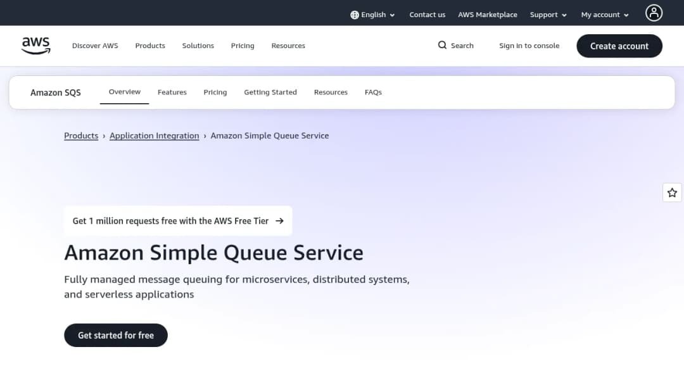Click the globe language icon
684x385 pixels.
coord(355,15)
